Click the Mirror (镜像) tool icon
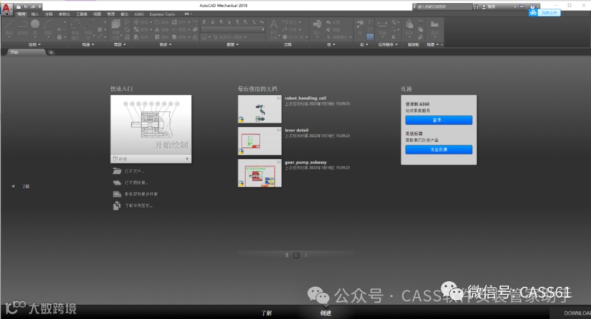This screenshot has width=591, height=319. (x=157, y=30)
